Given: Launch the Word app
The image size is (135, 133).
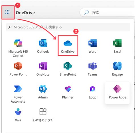Looking at the screenshot, I should [93, 46].
